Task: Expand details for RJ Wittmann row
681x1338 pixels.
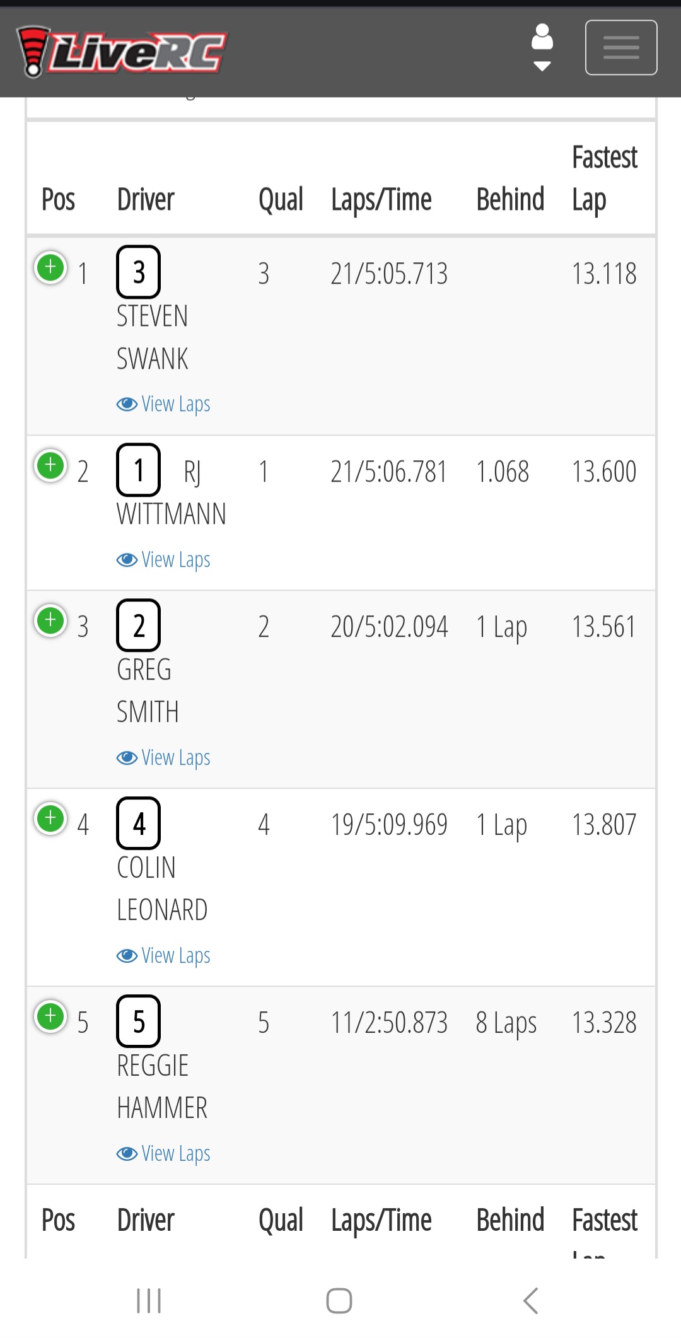Action: tap(51, 466)
